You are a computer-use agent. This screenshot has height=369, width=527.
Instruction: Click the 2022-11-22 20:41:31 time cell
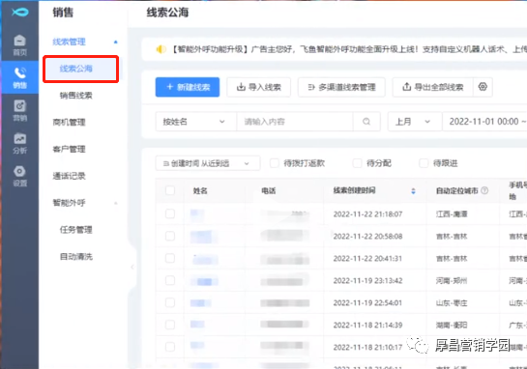pyautogui.click(x=367, y=259)
